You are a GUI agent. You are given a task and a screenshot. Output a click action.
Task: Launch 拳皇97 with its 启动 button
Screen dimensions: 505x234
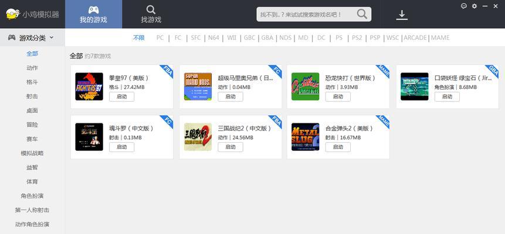point(122,97)
